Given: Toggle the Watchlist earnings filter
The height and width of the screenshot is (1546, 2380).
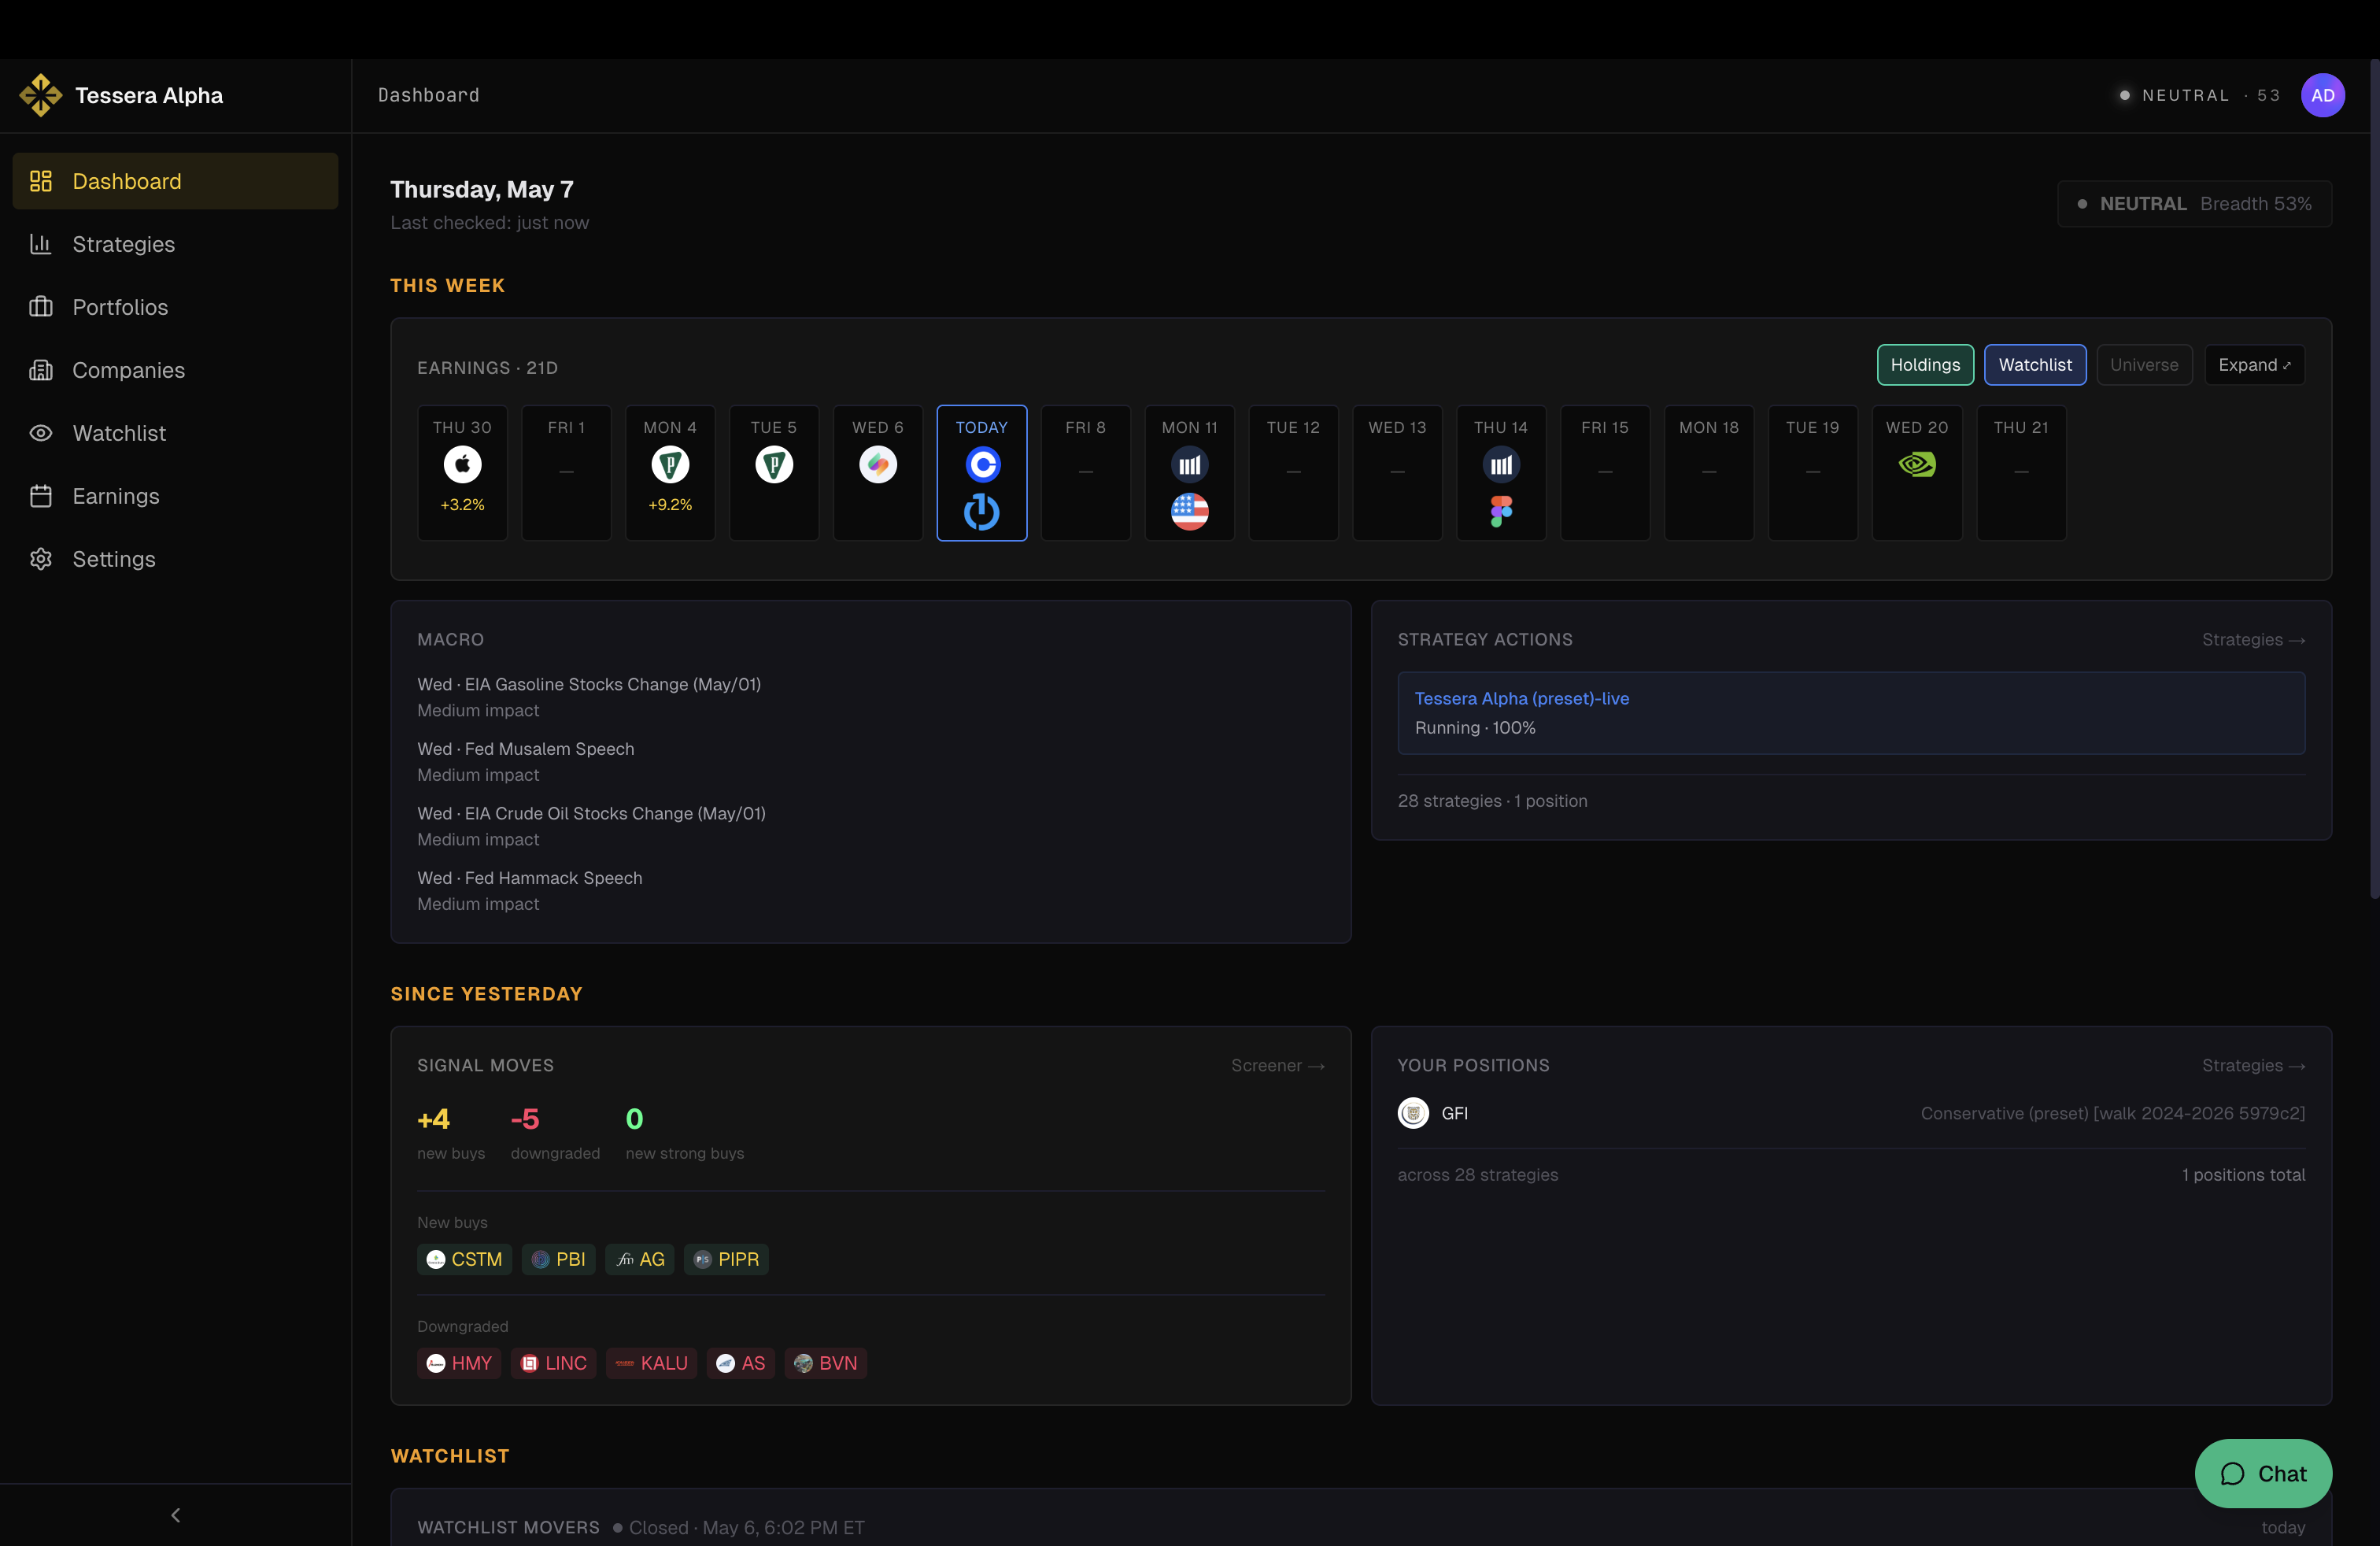Looking at the screenshot, I should (x=2035, y=365).
